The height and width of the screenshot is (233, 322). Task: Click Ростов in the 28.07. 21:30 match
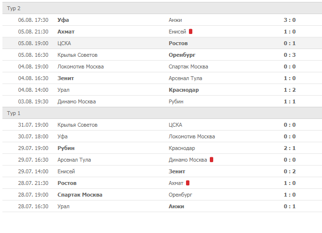tap(67, 183)
